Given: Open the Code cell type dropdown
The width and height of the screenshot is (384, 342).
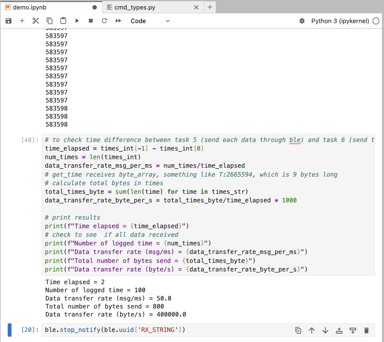Looking at the screenshot, I should click(150, 21).
